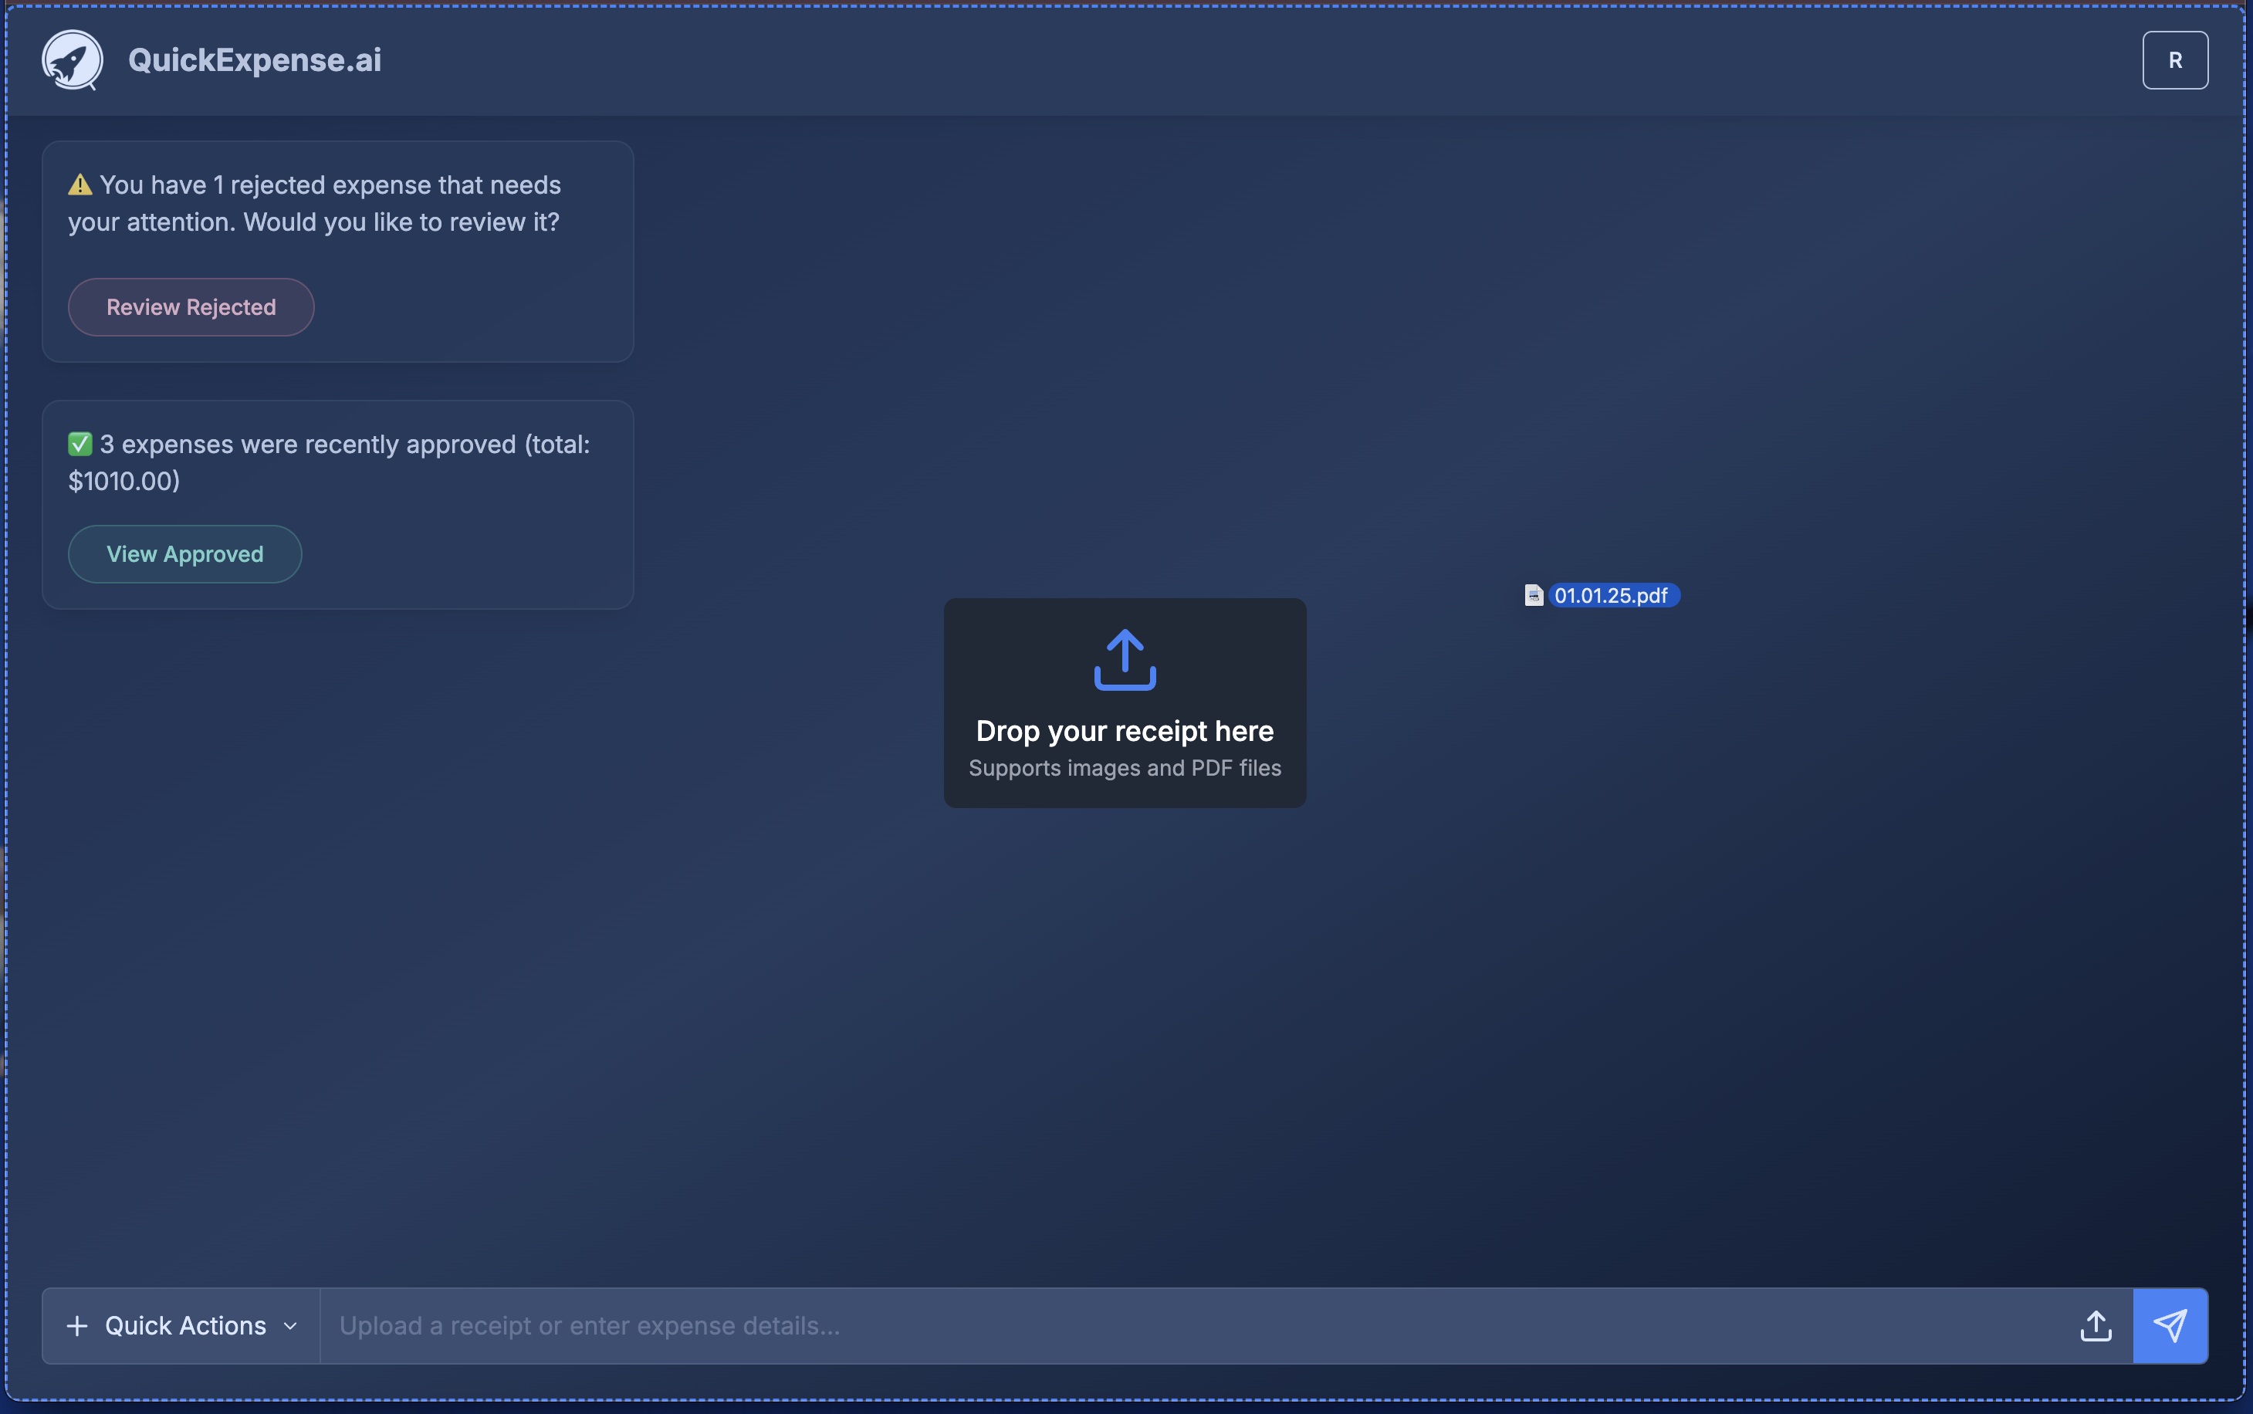Click the upload receipt icon in input bar
The width and height of the screenshot is (2253, 1414).
pos(2096,1325)
